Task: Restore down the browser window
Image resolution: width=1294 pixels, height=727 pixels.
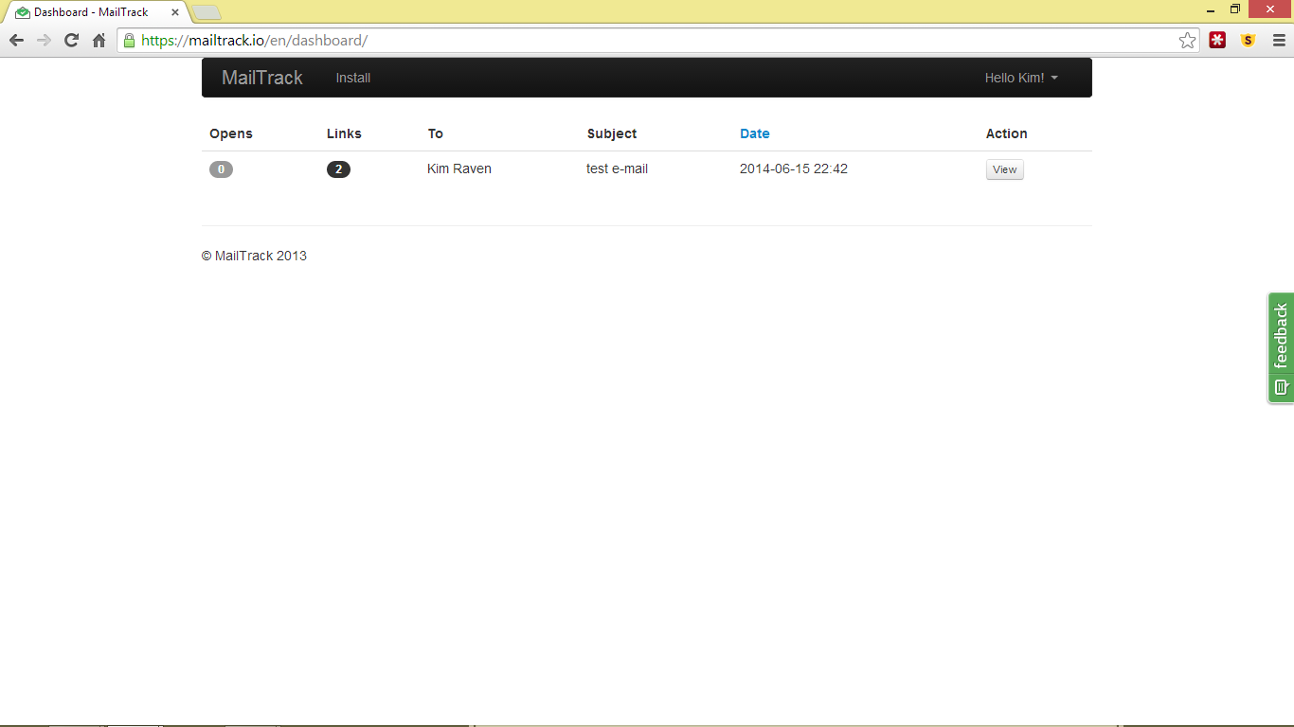Action: (x=1235, y=9)
